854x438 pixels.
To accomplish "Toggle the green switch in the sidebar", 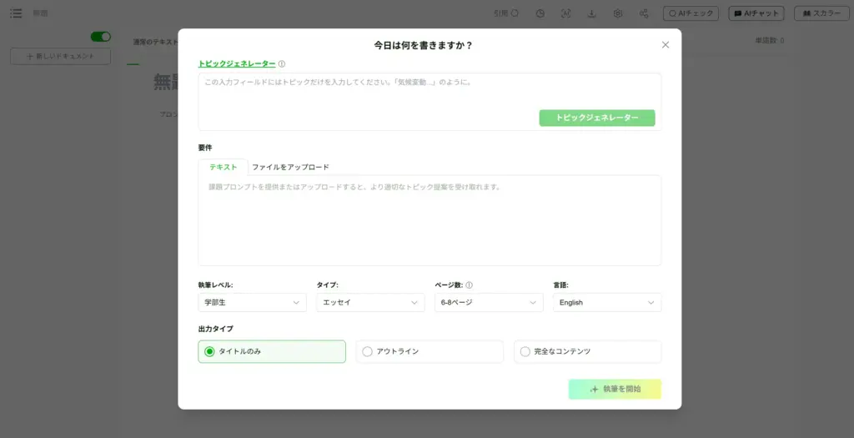I will point(101,37).
